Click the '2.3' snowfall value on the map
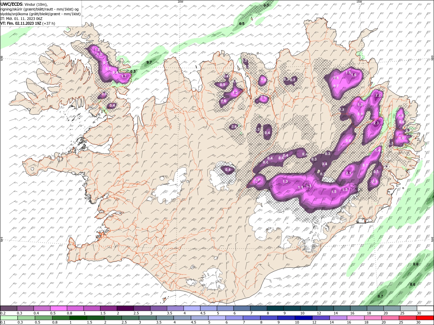 tap(376, 123)
